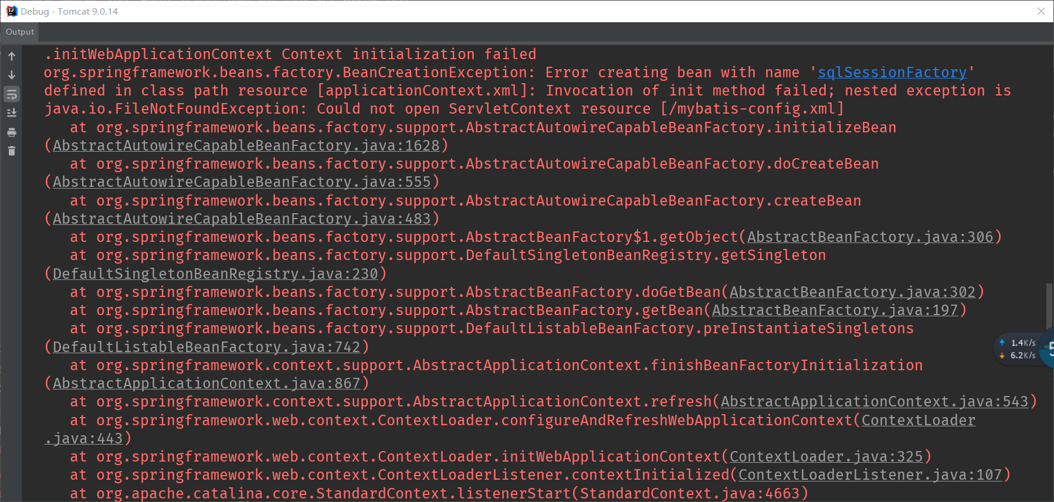Screen dimensions: 1054x502
Task: Open AbstractBeanFactory.java:306 link
Action: 870,237
